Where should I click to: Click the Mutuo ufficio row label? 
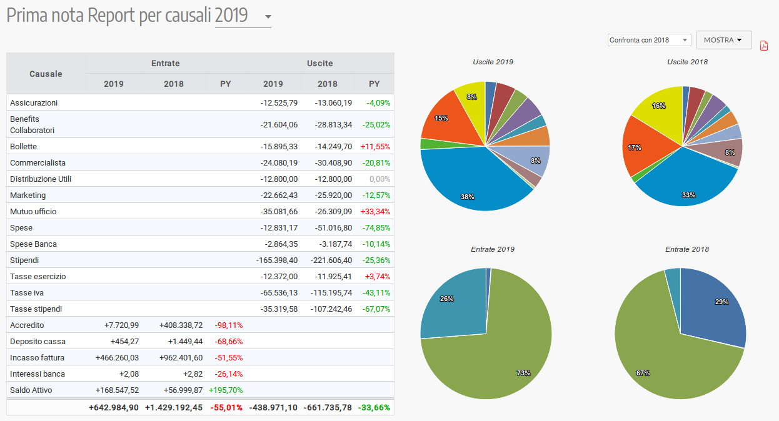click(x=33, y=211)
